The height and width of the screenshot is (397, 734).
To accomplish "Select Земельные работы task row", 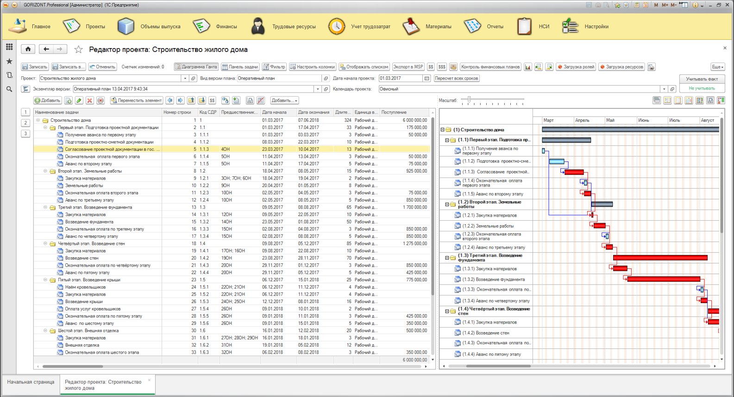I will 232,186.
